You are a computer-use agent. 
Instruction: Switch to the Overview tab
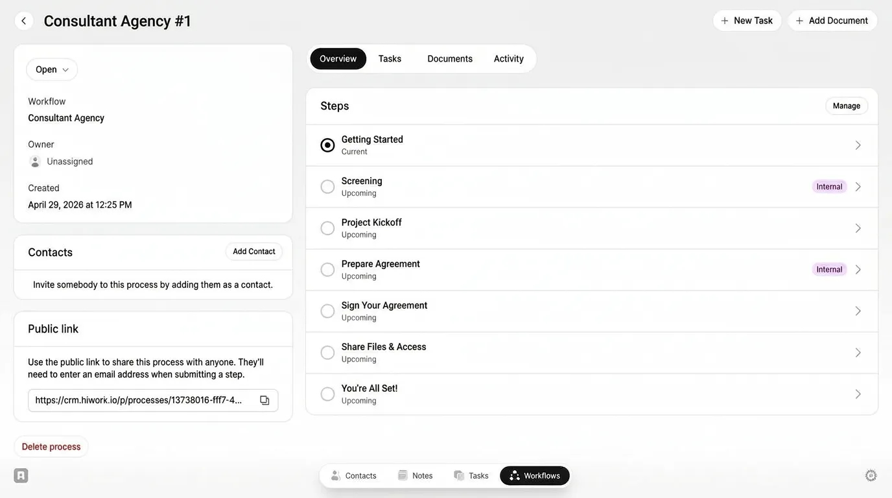tap(338, 58)
